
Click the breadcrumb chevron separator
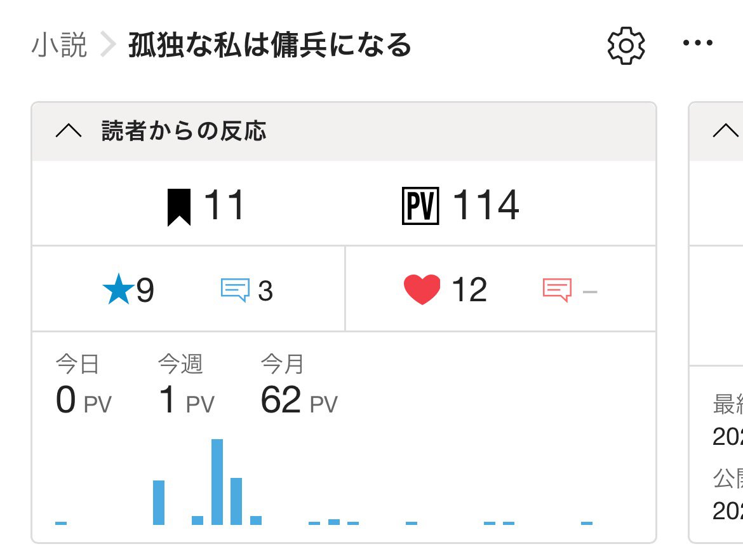pyautogui.click(x=108, y=46)
